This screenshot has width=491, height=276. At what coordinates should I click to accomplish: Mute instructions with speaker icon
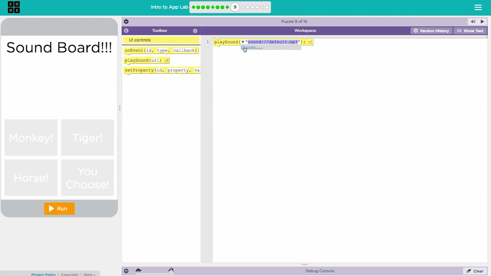[x=473, y=21]
